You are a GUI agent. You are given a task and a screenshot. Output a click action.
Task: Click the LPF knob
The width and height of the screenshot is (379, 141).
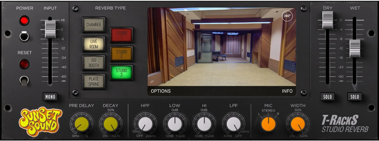(234, 124)
